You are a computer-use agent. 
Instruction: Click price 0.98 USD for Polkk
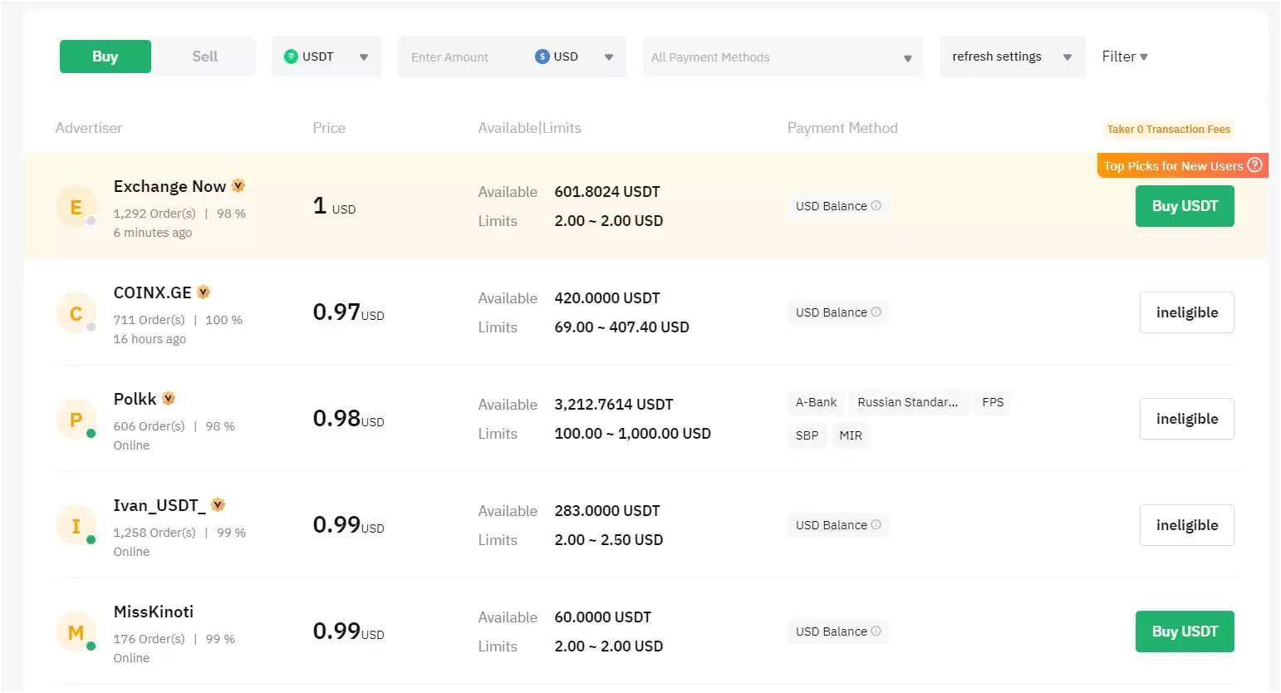(x=348, y=419)
